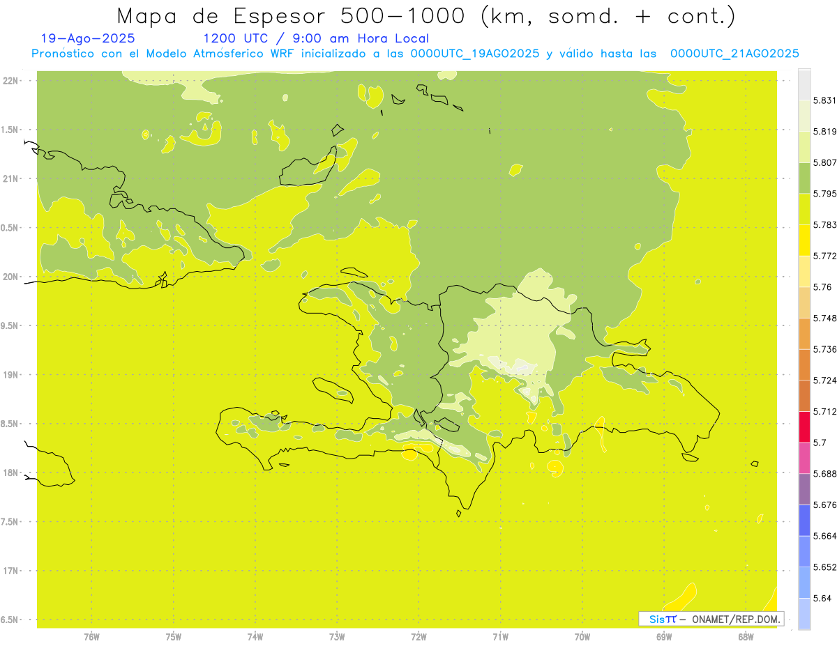The image size is (837, 646).
Task: Click the legend value 5.688
Action: (824, 474)
